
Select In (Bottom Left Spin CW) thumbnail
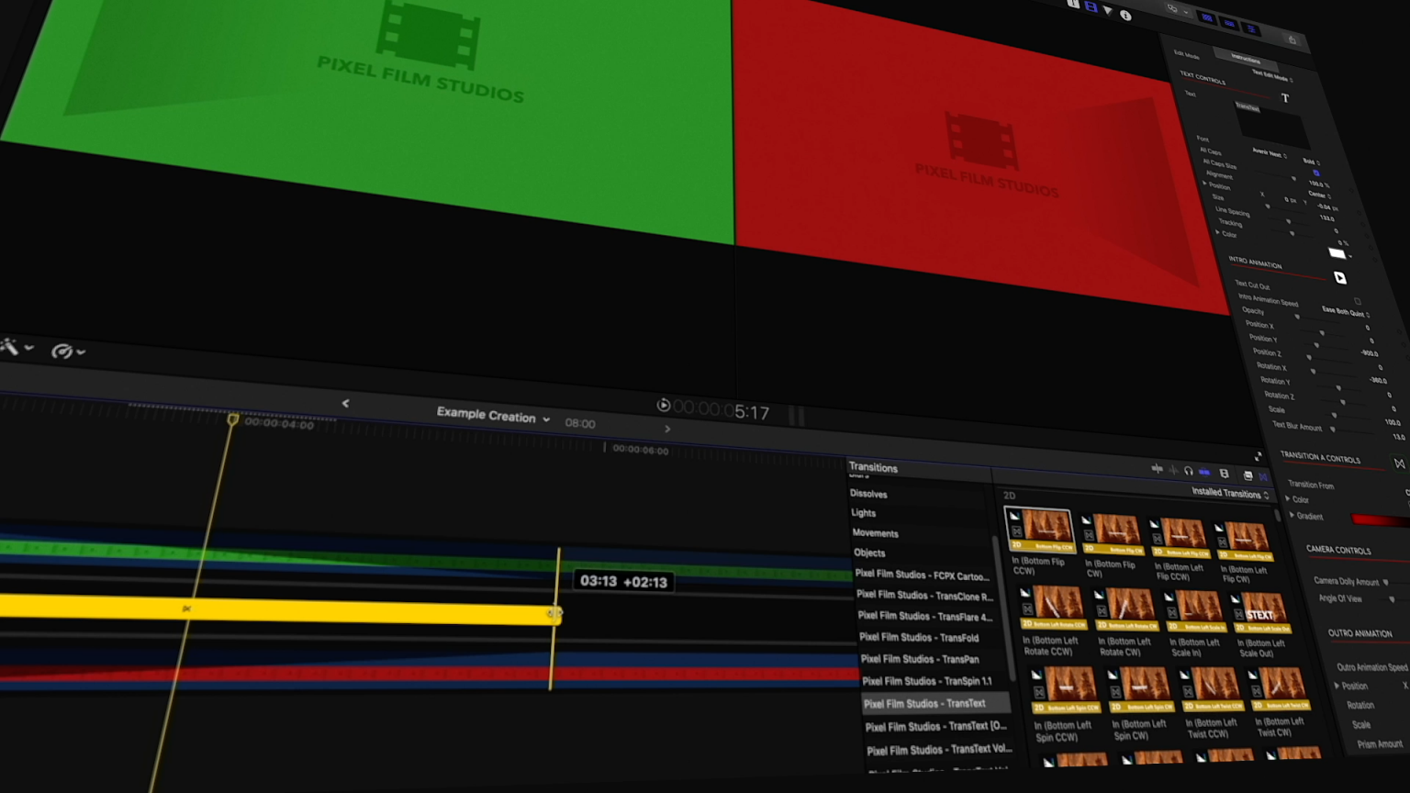[x=1139, y=691]
